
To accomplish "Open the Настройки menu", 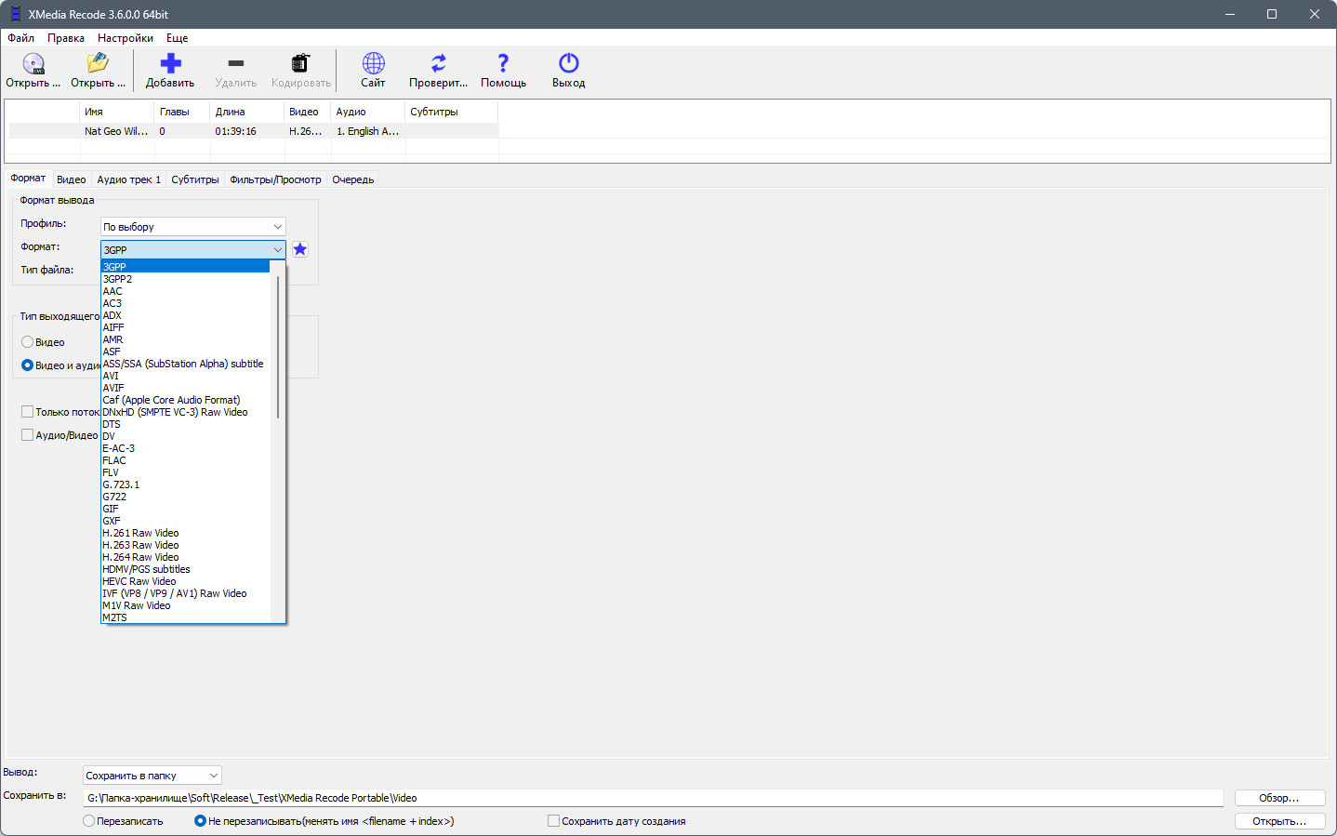I will pos(126,38).
